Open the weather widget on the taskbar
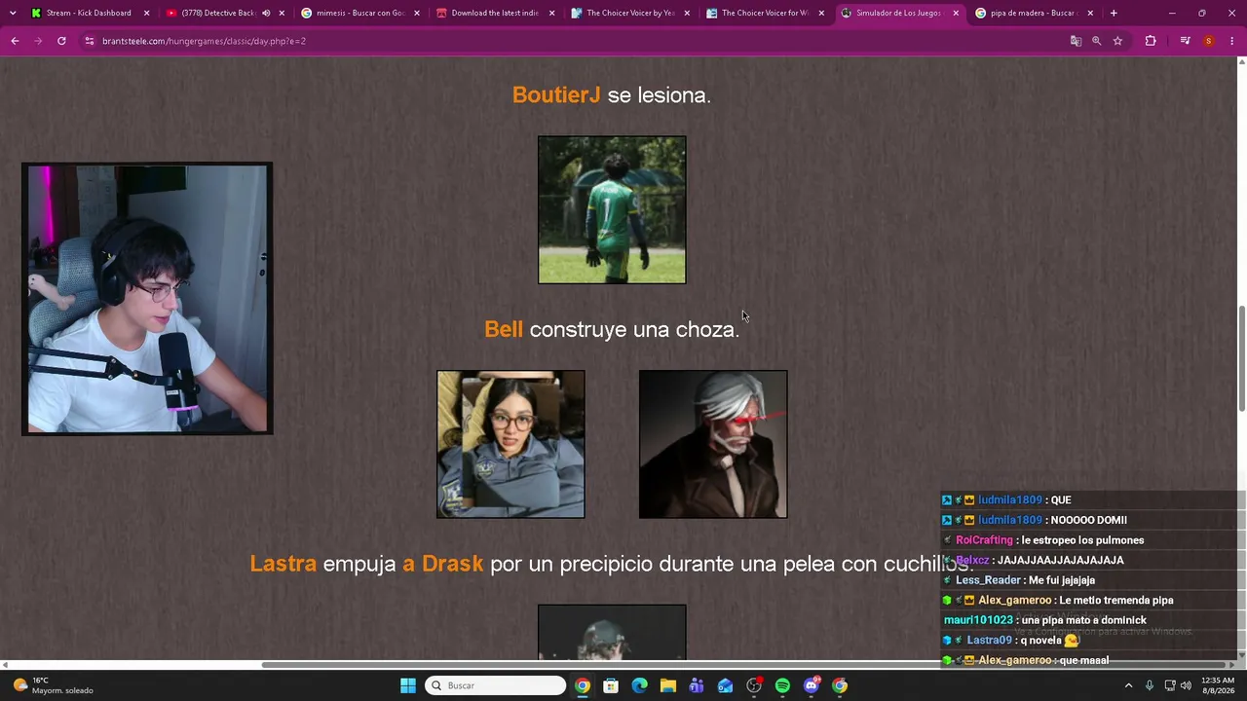Image resolution: width=1247 pixels, height=701 pixels. 54,685
